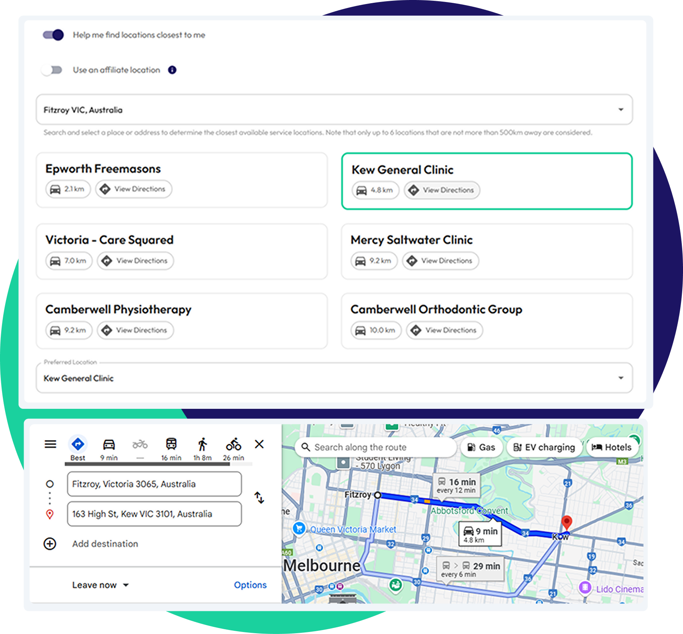
Task: Filter map by Hotels
Action: (612, 447)
